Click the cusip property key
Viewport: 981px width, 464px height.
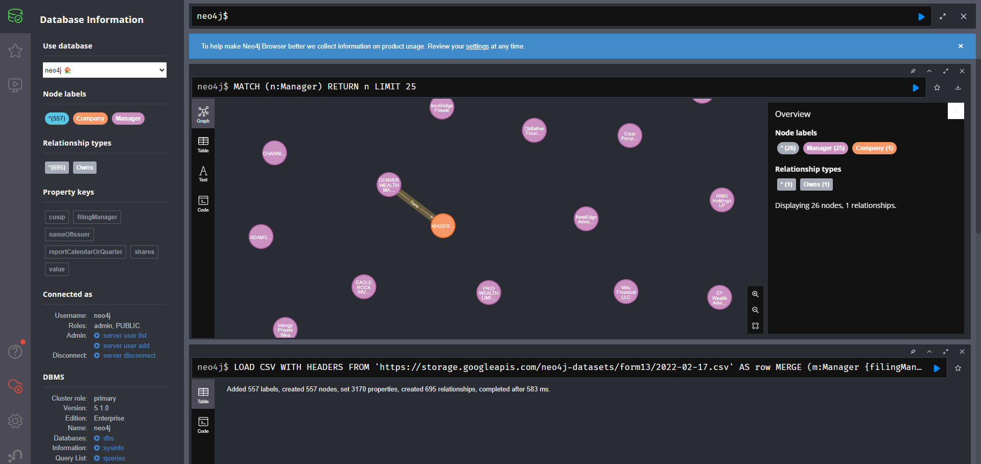click(x=57, y=217)
